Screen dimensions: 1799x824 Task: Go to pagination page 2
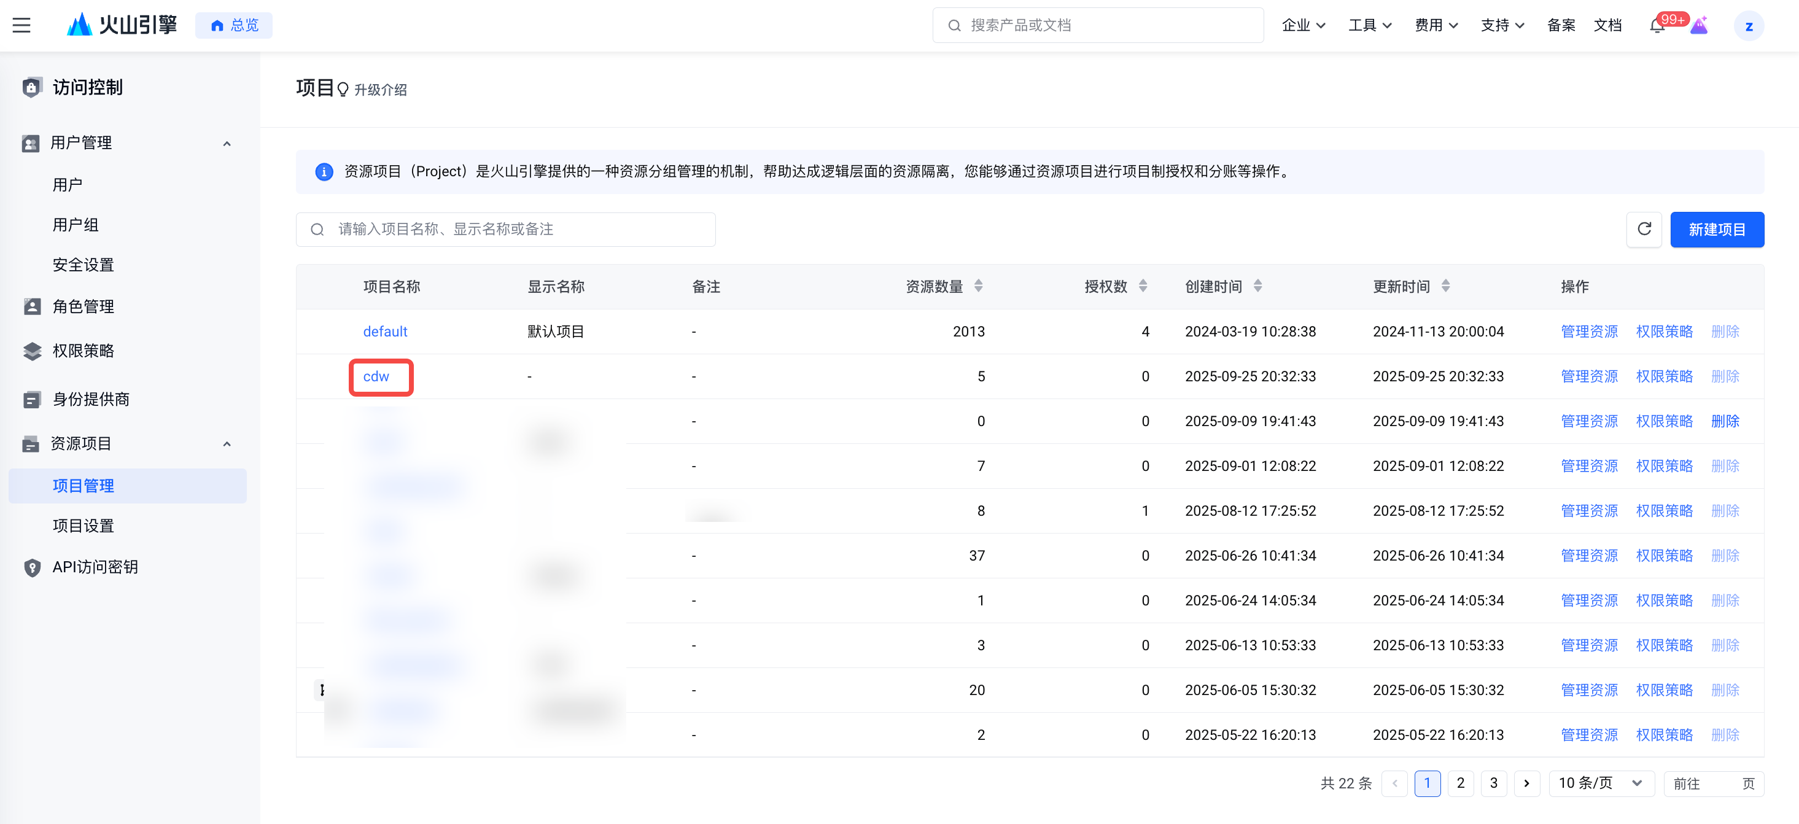point(1460,783)
